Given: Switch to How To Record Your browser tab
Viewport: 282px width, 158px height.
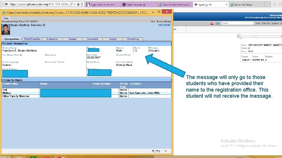Looking at the screenshot, I should click(175, 5).
